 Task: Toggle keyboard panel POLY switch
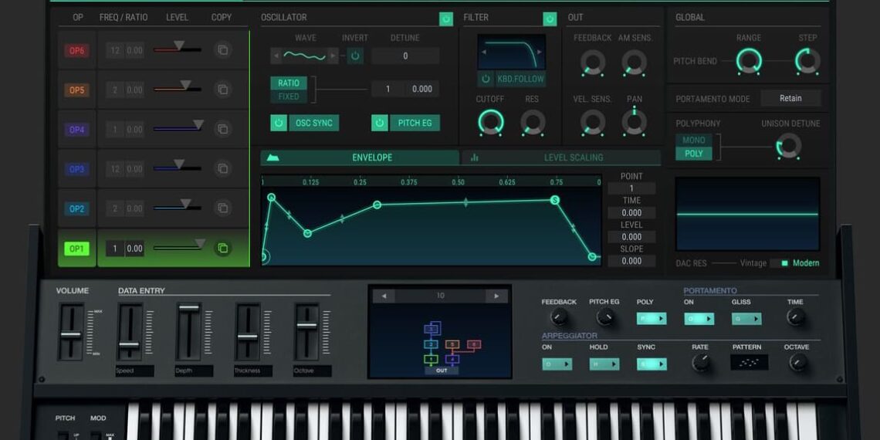[651, 319]
